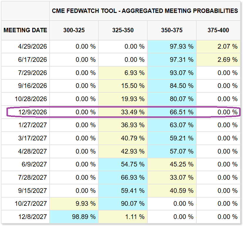Image resolution: width=243 pixels, height=226 pixels.
Task: Click the 97.93 % probability cell
Action: tap(183, 47)
